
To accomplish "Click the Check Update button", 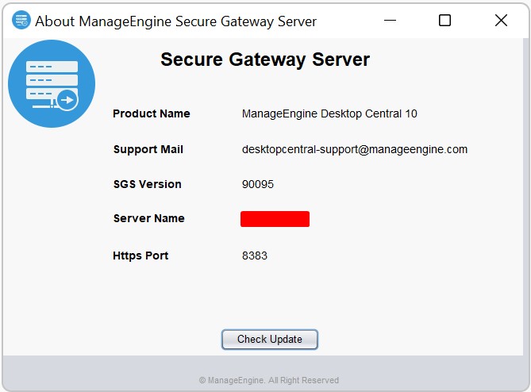I will (x=270, y=339).
